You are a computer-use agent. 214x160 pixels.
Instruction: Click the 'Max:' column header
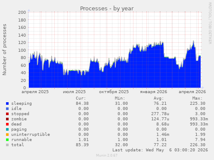point(198,98)
